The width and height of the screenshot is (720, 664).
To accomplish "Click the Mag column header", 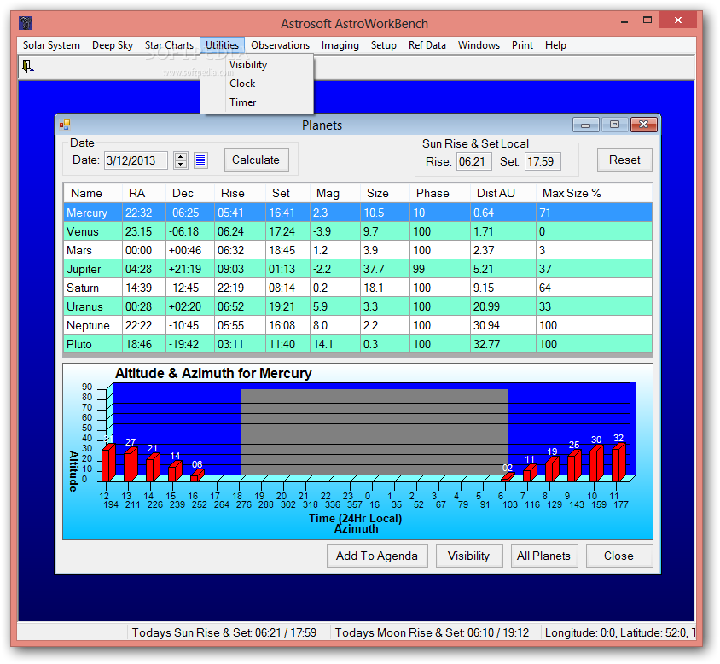I will click(x=335, y=194).
